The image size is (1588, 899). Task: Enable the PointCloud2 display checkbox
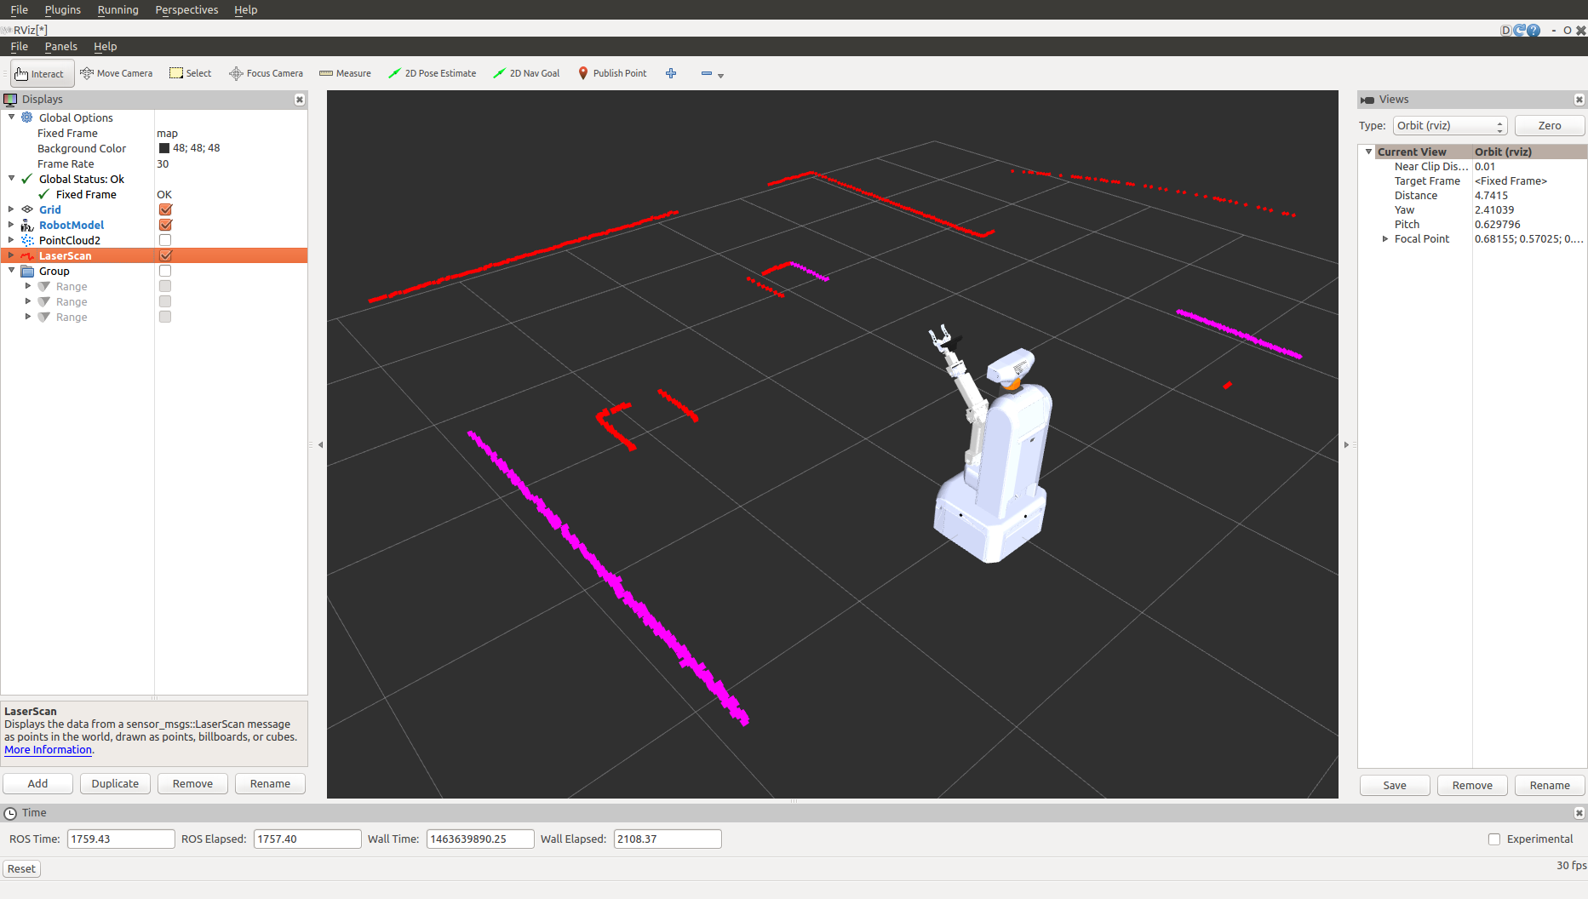(165, 241)
